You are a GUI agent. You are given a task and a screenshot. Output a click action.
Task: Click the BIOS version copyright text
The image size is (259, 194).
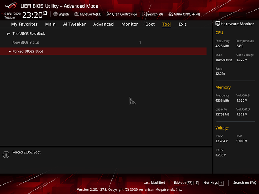click(x=129, y=190)
